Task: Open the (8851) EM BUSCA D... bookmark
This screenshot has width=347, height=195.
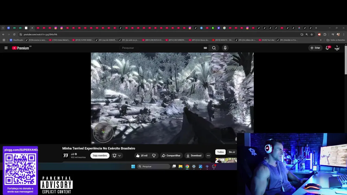Action: click(x=152, y=40)
